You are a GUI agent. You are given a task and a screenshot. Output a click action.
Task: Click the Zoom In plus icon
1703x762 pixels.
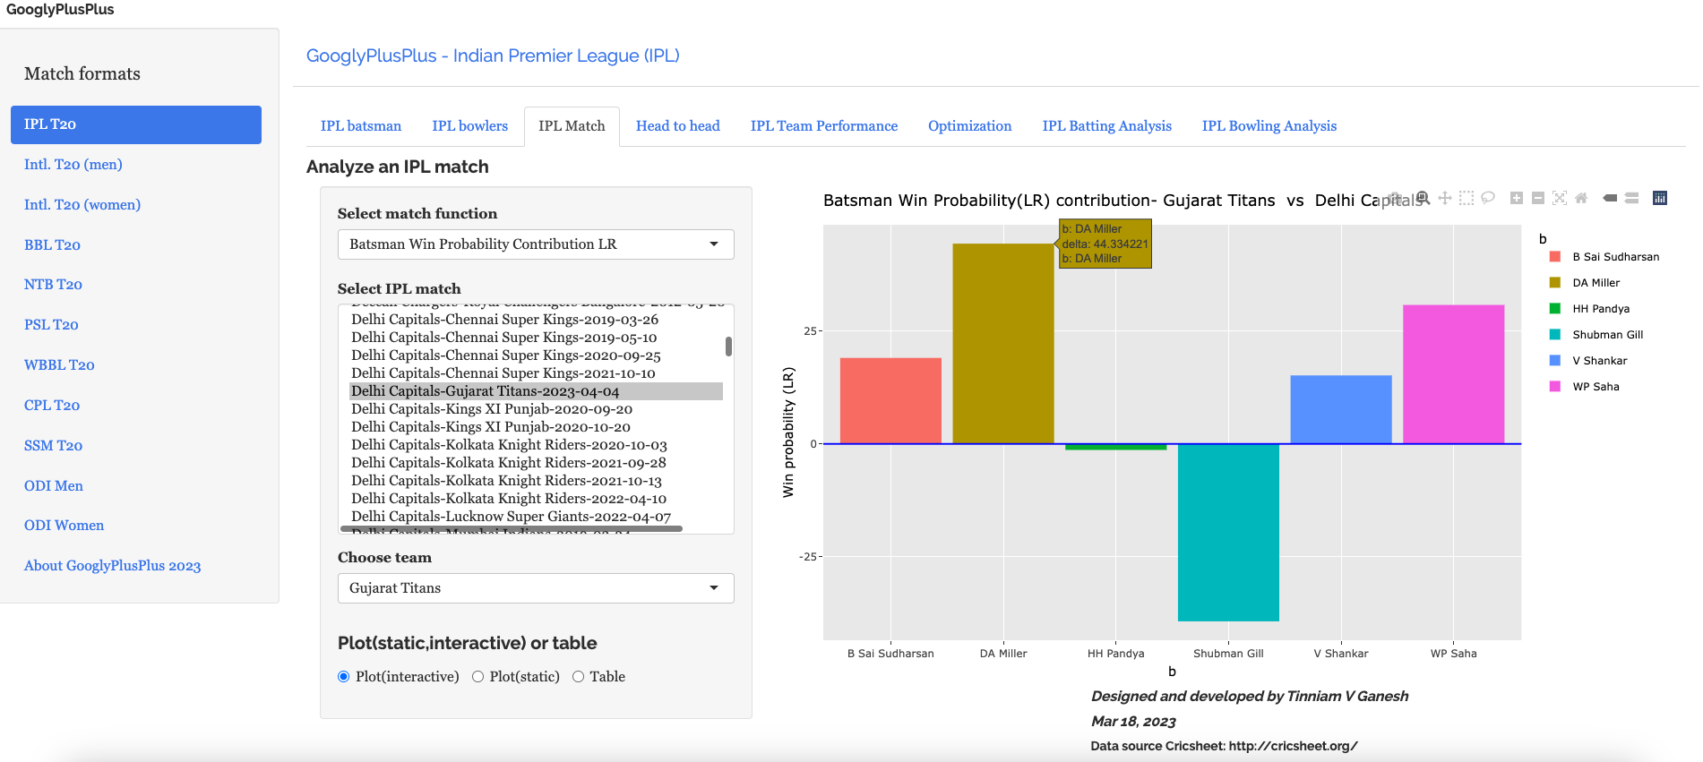pos(1516,198)
